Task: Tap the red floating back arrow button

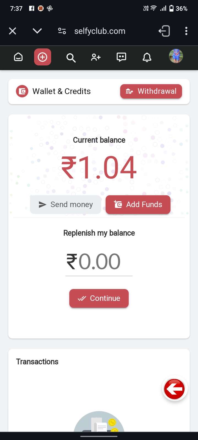Action: (x=175, y=389)
